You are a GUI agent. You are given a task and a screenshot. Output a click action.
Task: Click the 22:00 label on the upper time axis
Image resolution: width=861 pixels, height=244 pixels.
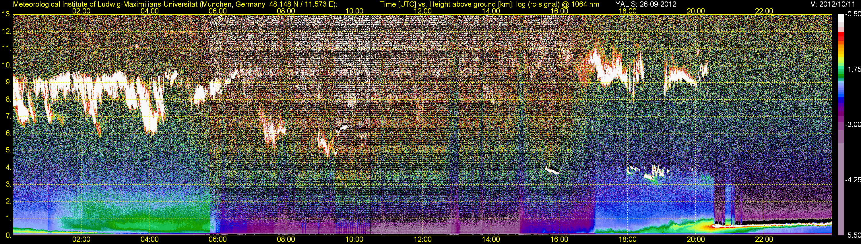click(764, 11)
